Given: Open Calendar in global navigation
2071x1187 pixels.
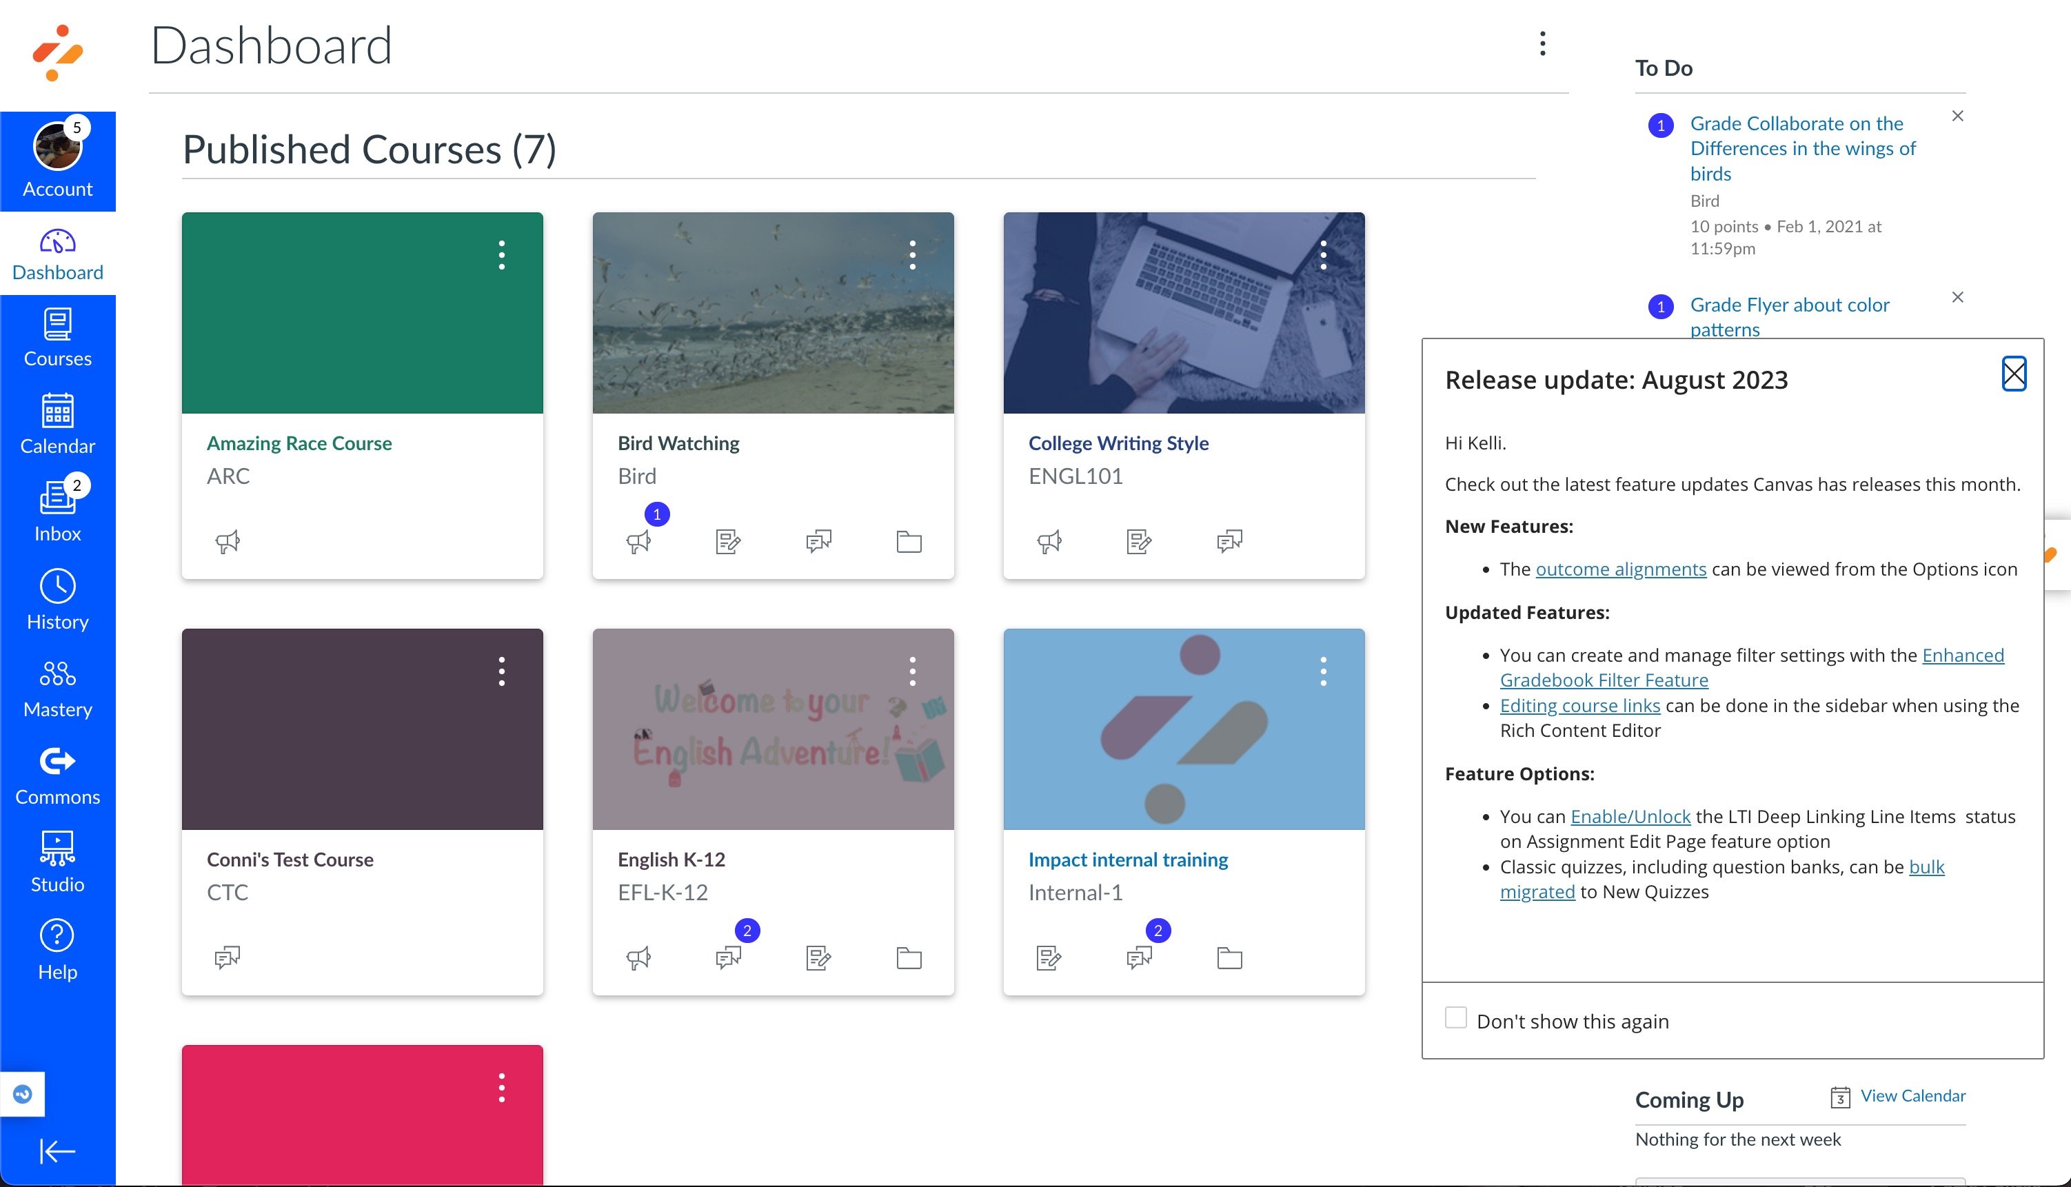Looking at the screenshot, I should (57, 423).
